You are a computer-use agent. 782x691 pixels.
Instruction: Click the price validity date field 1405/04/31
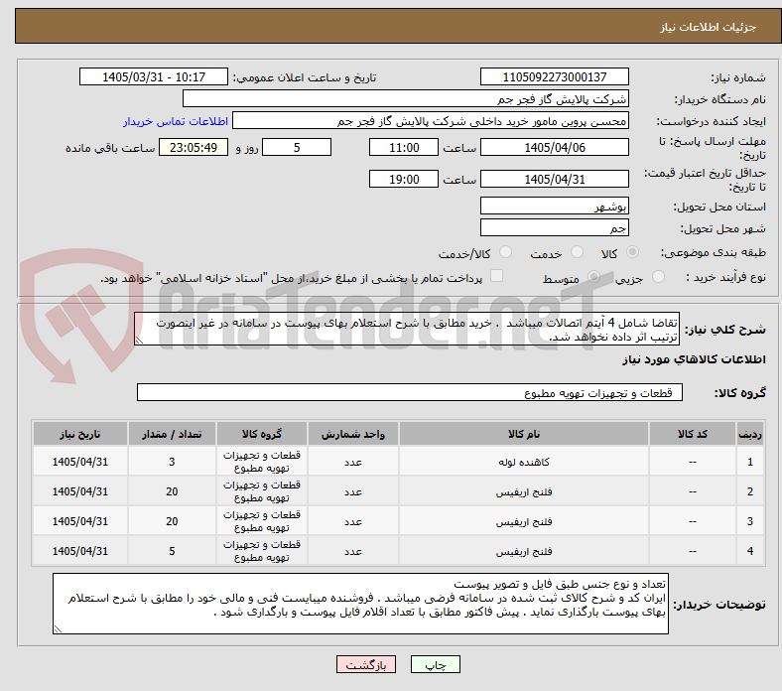point(554,179)
